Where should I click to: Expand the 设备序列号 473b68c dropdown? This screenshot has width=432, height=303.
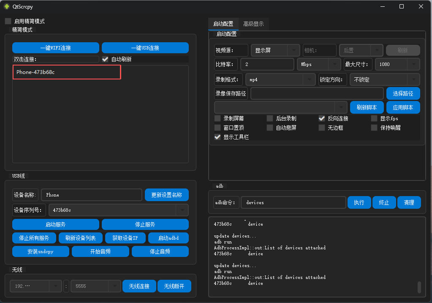click(x=119, y=210)
